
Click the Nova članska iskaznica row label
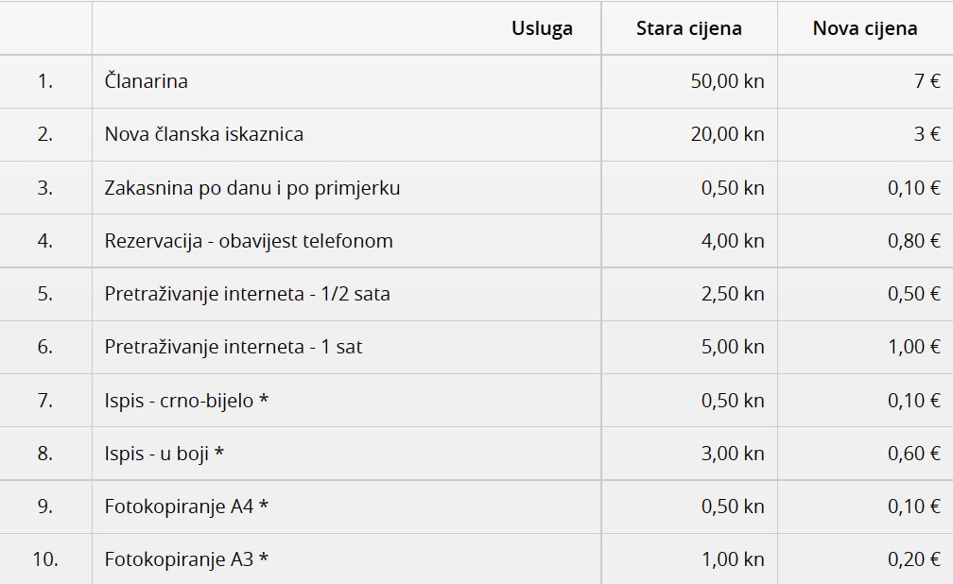[x=204, y=134]
